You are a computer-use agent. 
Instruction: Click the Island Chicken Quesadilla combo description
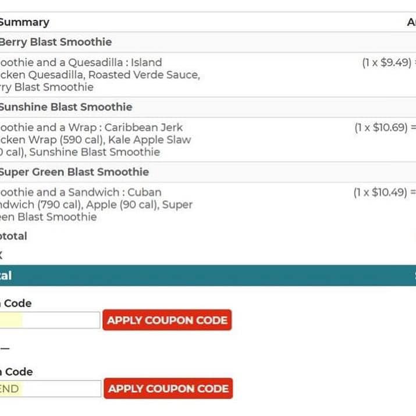pos(99,74)
